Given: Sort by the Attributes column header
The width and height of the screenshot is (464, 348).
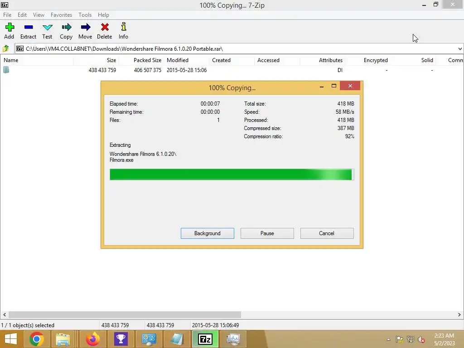Looking at the screenshot, I should 322,60.
